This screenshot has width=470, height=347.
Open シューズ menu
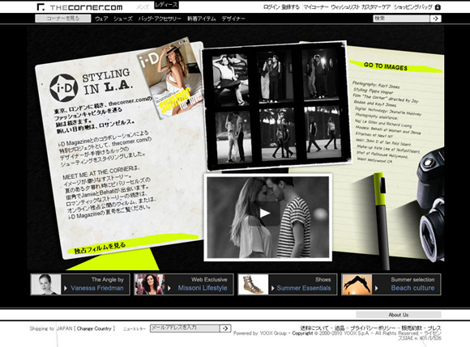pyautogui.click(x=123, y=19)
